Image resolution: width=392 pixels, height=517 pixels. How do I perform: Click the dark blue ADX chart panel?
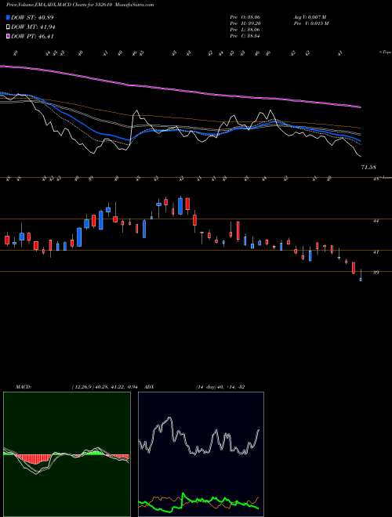[201, 454]
